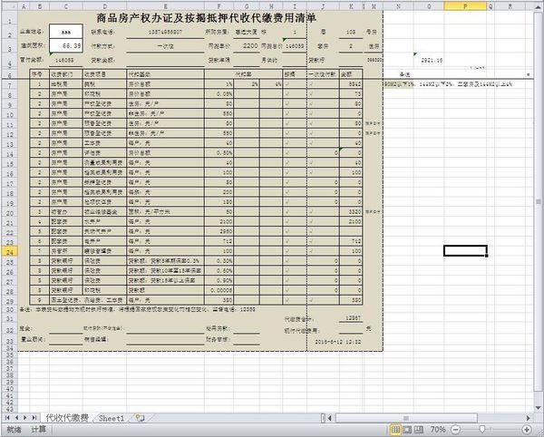Open the 代收代缴费 sheet tab
The width and height of the screenshot is (544, 437).
click(67, 418)
